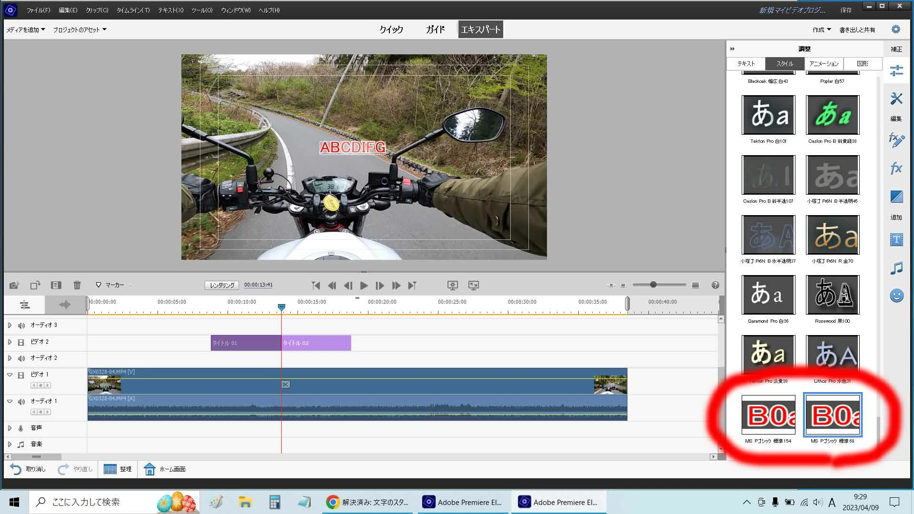
Task: Open the Titles T icon panel
Action: coord(896,239)
